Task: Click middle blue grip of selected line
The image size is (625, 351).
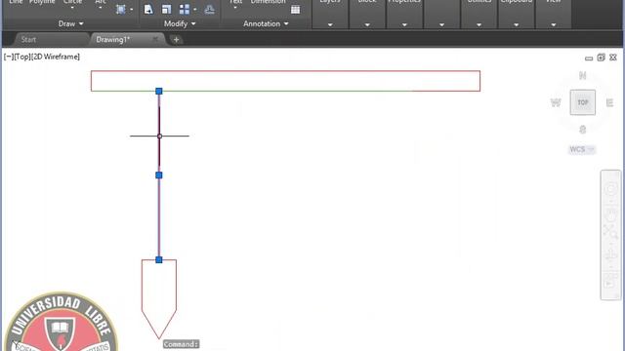Action: click(x=159, y=175)
